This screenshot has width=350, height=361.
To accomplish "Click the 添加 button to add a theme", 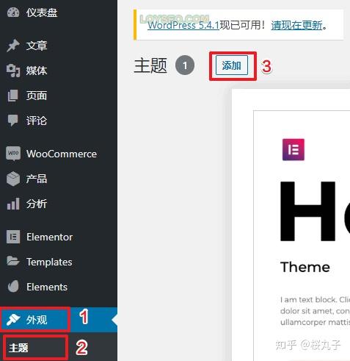I will [232, 65].
